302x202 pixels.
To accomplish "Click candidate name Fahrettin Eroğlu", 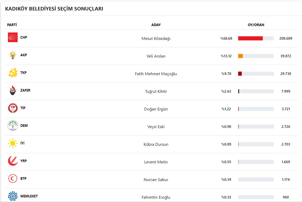I will tap(156, 197).
